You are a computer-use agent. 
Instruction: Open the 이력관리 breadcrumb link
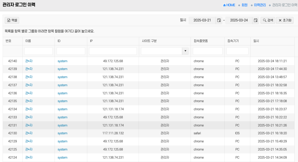260,5
